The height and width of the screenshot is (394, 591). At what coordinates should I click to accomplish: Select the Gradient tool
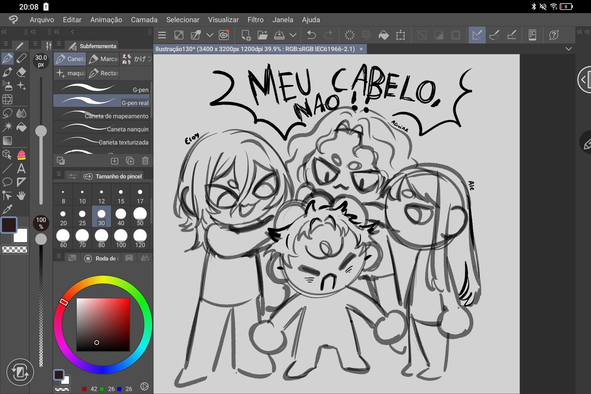pos(7,141)
